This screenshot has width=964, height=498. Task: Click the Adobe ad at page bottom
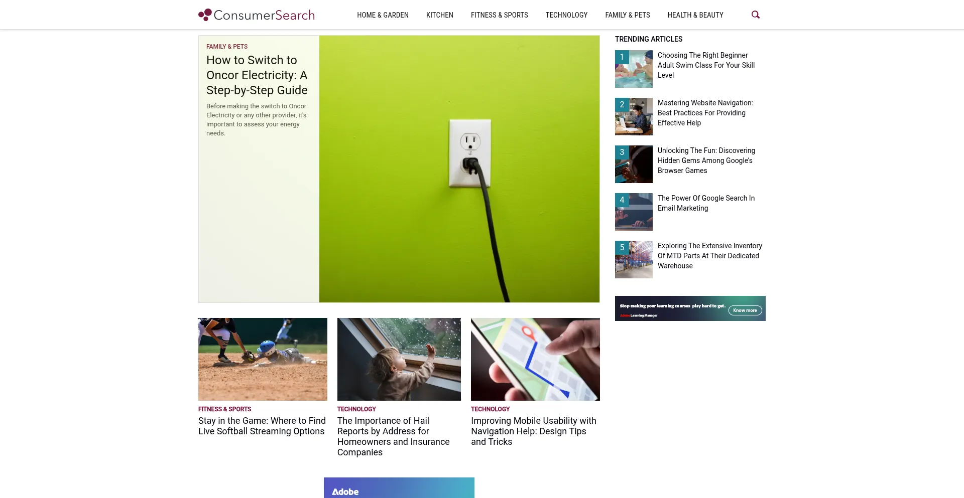399,487
